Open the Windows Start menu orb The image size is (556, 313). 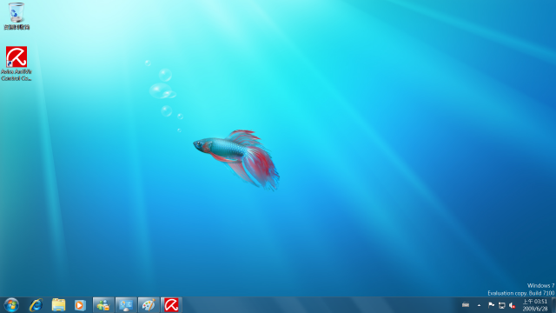[11, 305]
